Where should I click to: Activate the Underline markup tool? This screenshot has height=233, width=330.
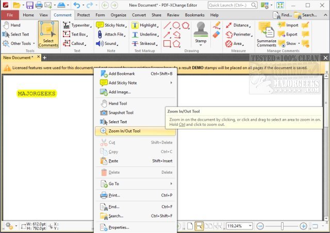point(145,35)
